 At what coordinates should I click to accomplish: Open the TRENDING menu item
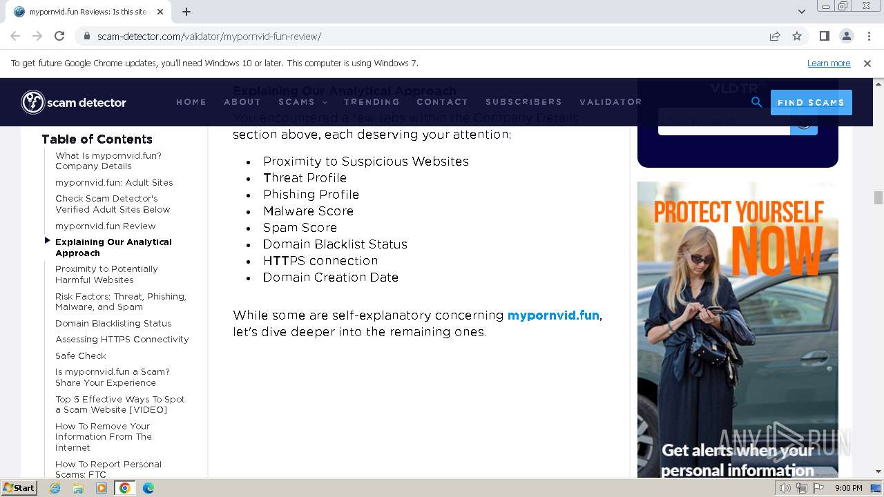[x=372, y=101]
